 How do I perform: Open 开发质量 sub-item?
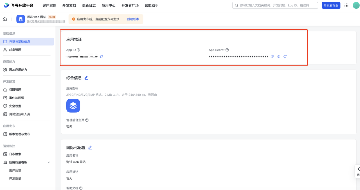[15, 179]
